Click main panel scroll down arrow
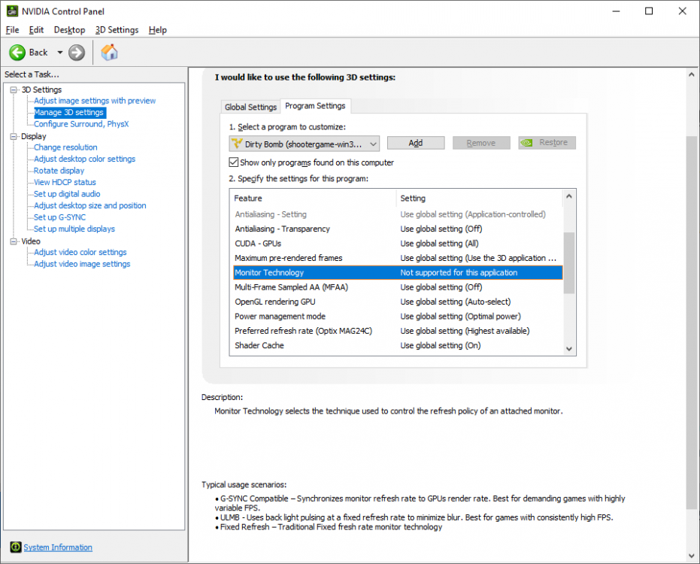This screenshot has width=700, height=564. [692, 556]
